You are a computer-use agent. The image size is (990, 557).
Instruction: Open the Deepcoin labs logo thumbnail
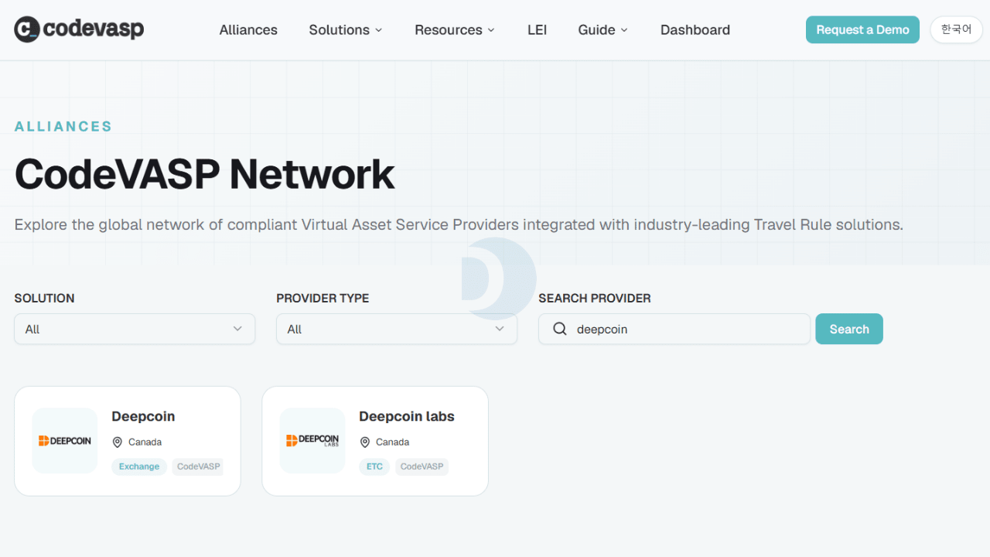312,441
